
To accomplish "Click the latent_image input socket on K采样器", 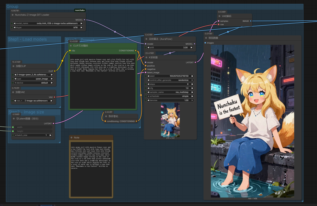I will tap(146, 72).
